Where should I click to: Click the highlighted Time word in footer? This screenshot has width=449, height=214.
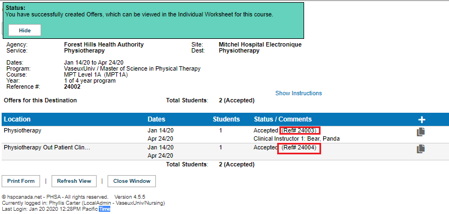(104, 209)
